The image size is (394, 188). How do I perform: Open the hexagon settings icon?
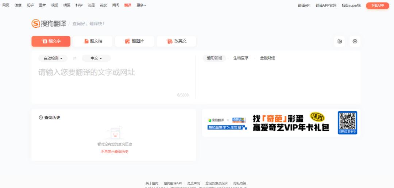(355, 42)
